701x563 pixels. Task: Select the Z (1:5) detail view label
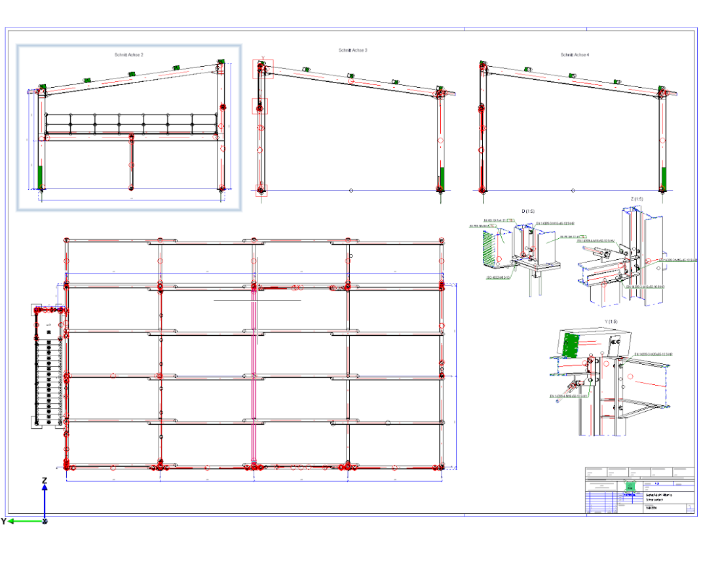[637, 199]
